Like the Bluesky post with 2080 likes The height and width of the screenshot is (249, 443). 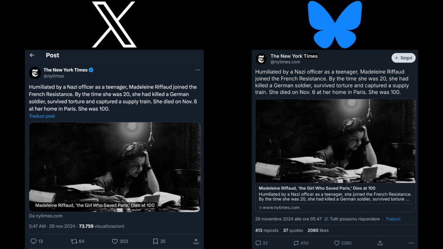(x=337, y=243)
